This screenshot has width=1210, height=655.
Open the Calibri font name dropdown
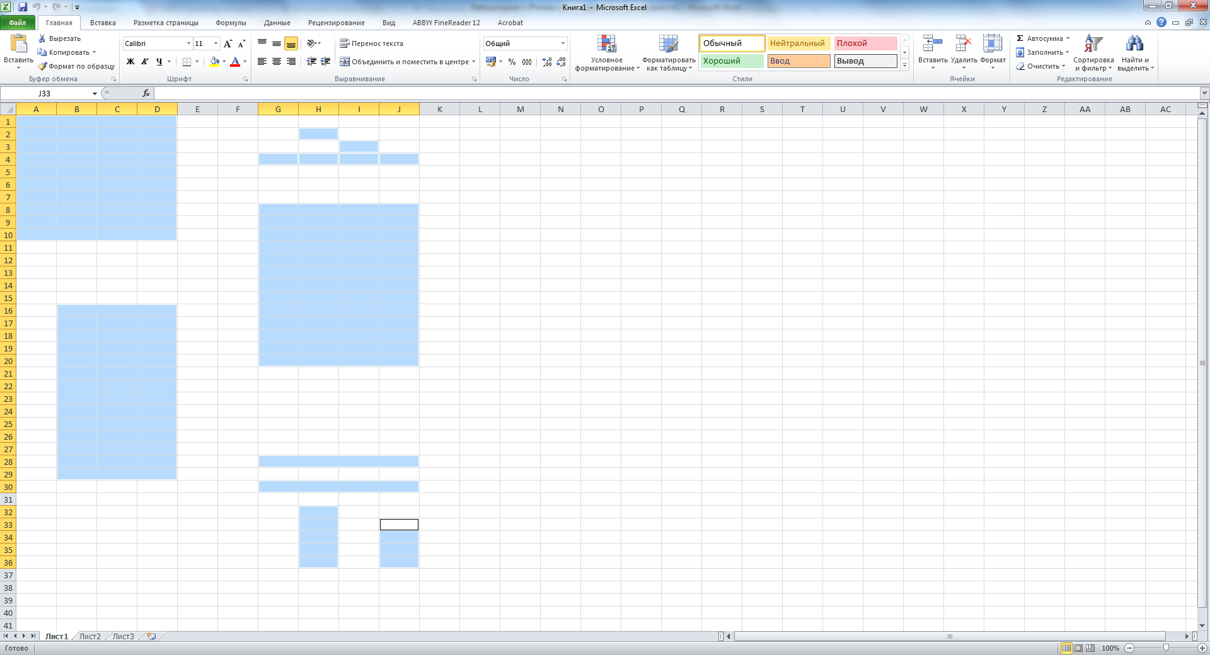188,43
